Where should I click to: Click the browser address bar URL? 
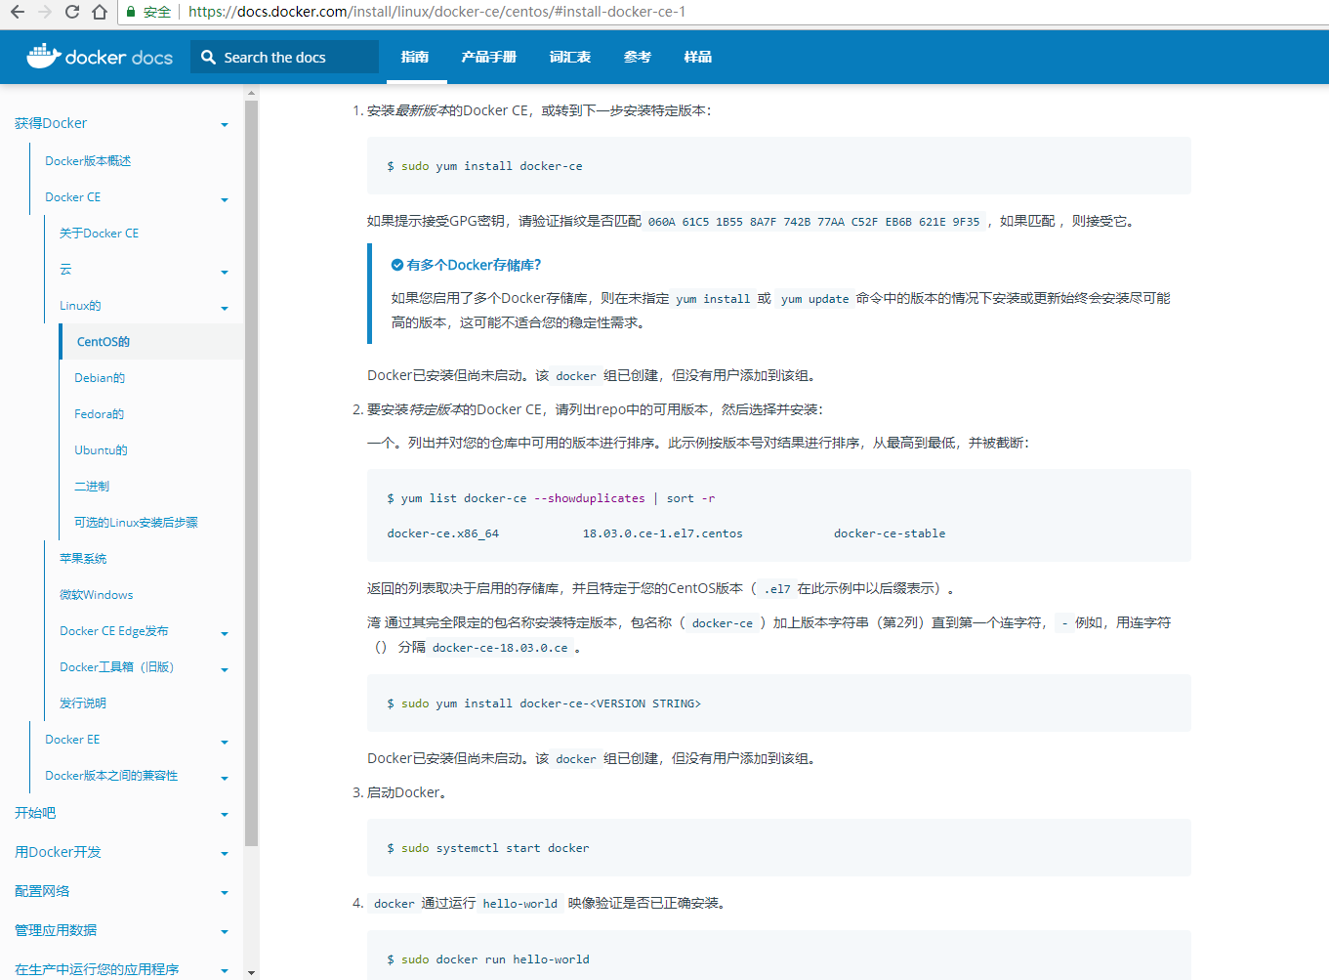[436, 12]
